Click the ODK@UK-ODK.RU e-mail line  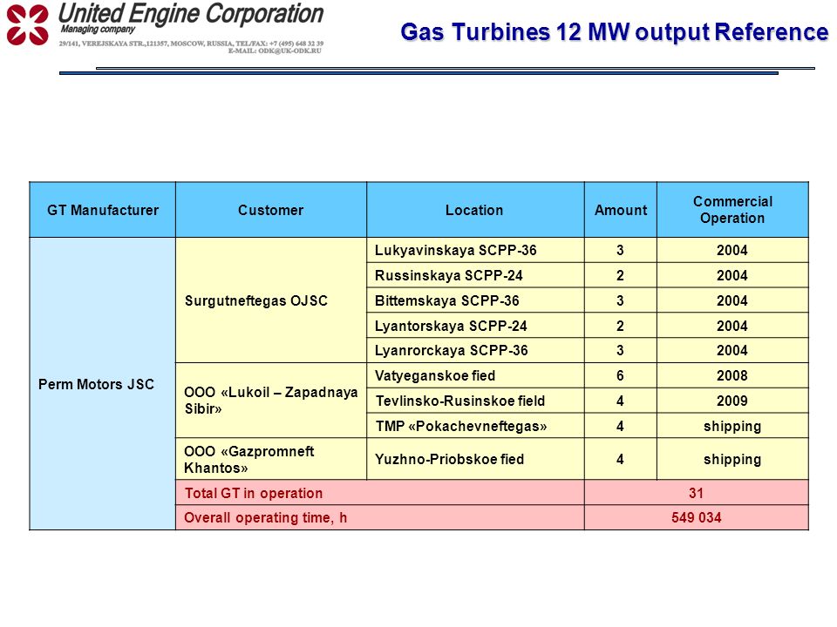click(x=275, y=51)
